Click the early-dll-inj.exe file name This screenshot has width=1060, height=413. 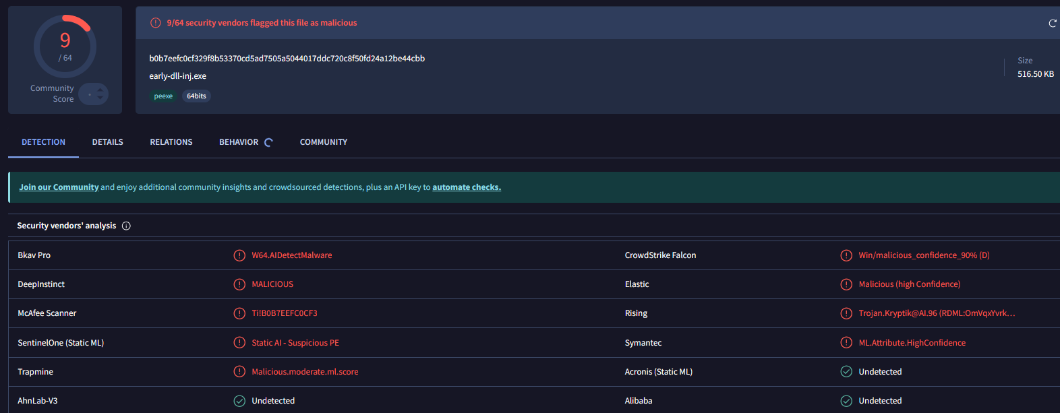click(178, 76)
